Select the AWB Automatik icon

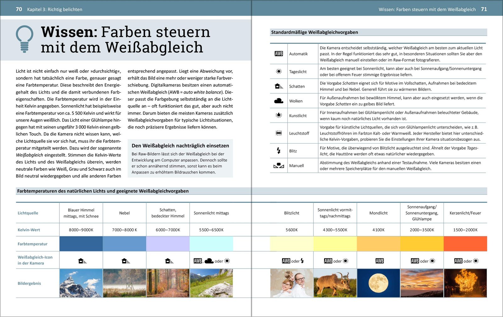coord(278,53)
